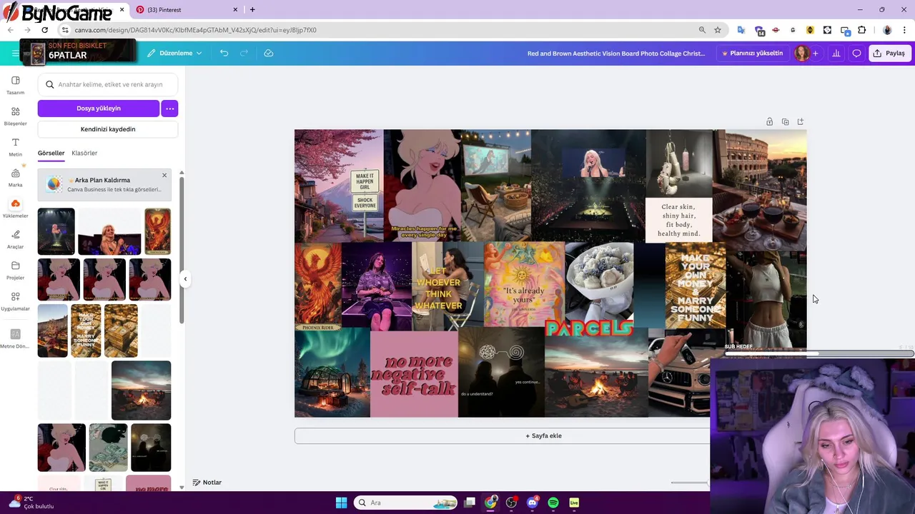This screenshot has height=514, width=915.
Task: Select the aurora glass dome canvas image
Action: coord(332,373)
